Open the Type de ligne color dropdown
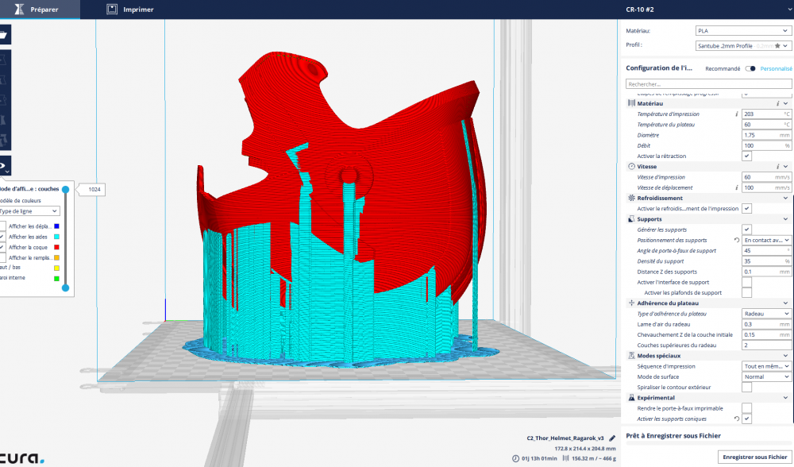Image resolution: width=794 pixels, height=467 pixels. 29,211
